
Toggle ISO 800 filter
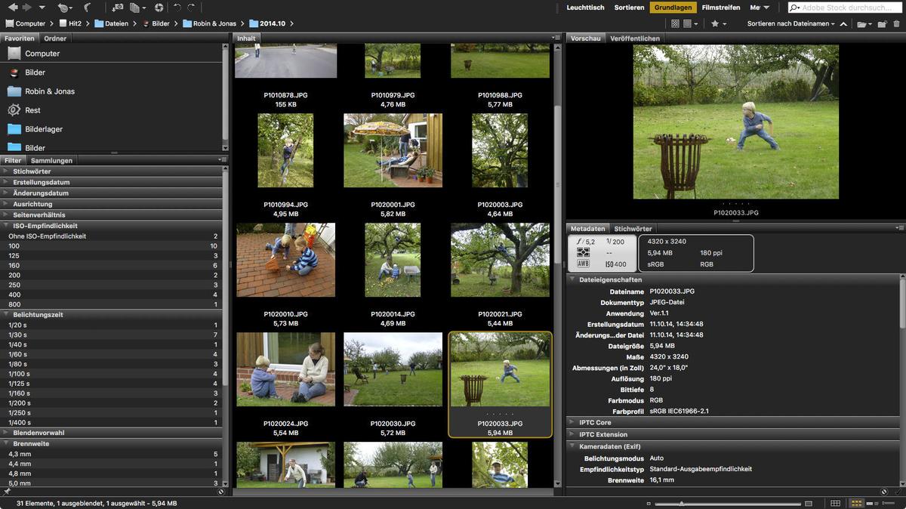tap(112, 304)
